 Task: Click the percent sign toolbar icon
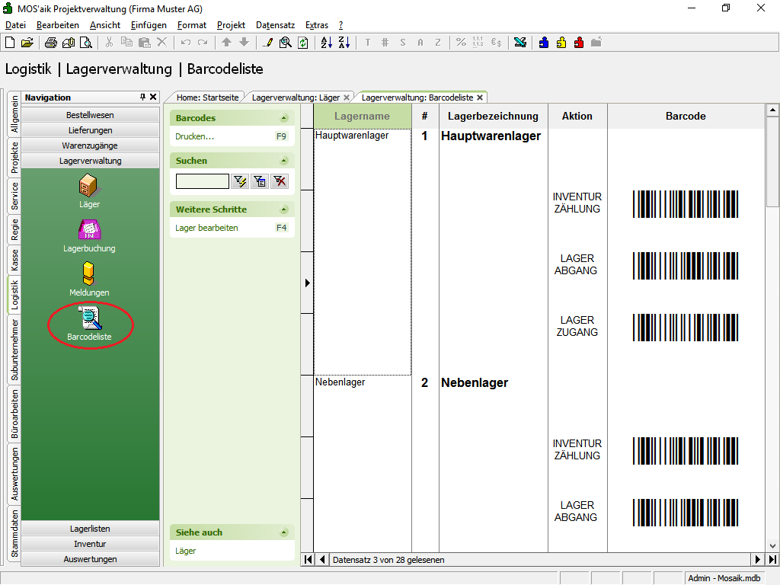click(x=461, y=43)
